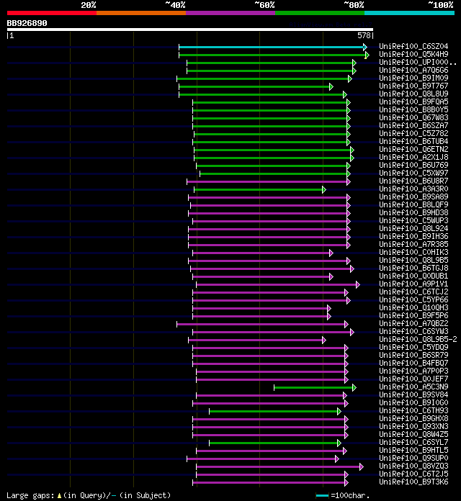Open the UniRef100_A7Q6G6 hit label
The width and height of the screenshot is (461, 501).
pos(413,71)
